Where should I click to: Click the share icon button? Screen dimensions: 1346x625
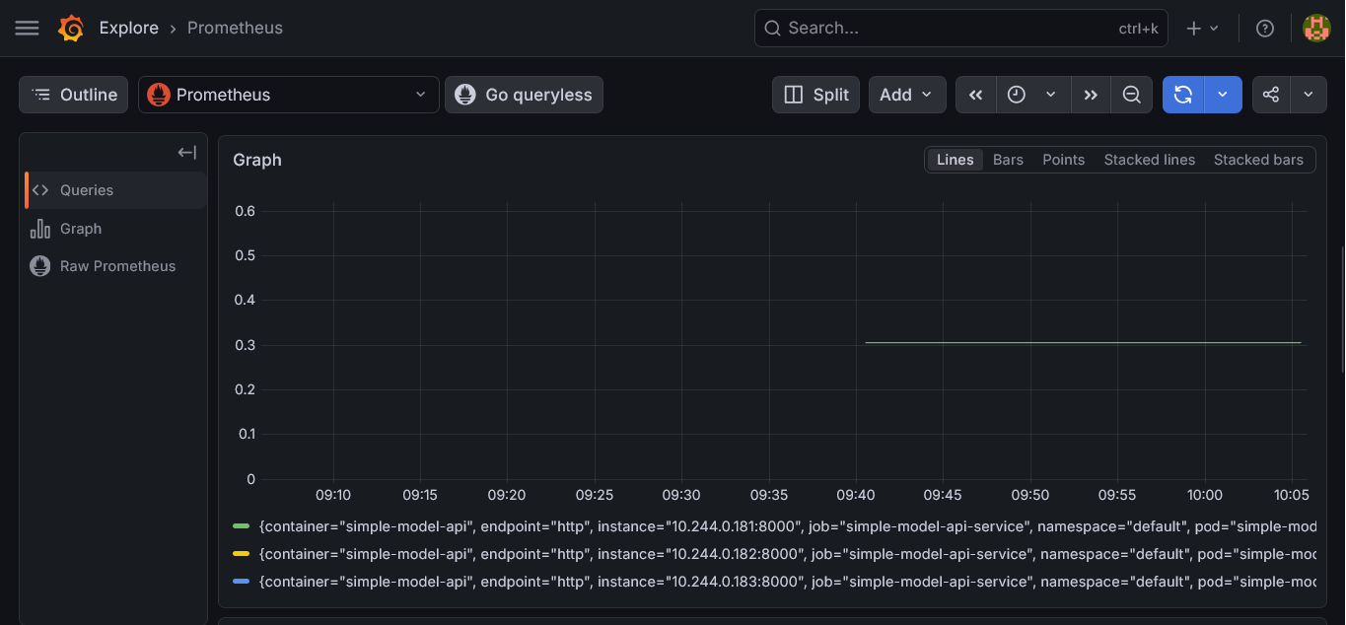1271,95
